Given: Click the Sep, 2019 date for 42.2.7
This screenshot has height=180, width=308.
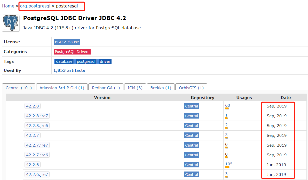Looking at the screenshot, I should [277, 136].
